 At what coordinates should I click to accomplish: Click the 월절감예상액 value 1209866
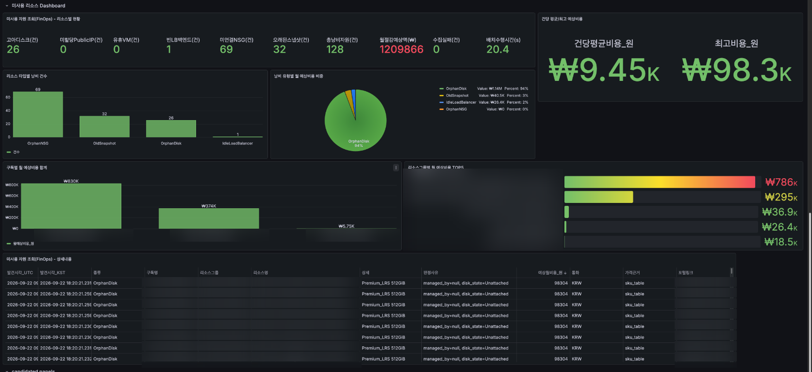click(x=401, y=49)
